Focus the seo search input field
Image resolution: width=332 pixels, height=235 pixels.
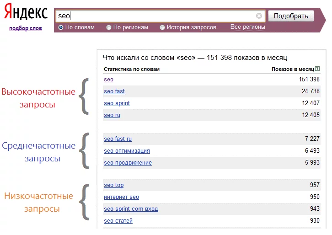[x=155, y=16]
